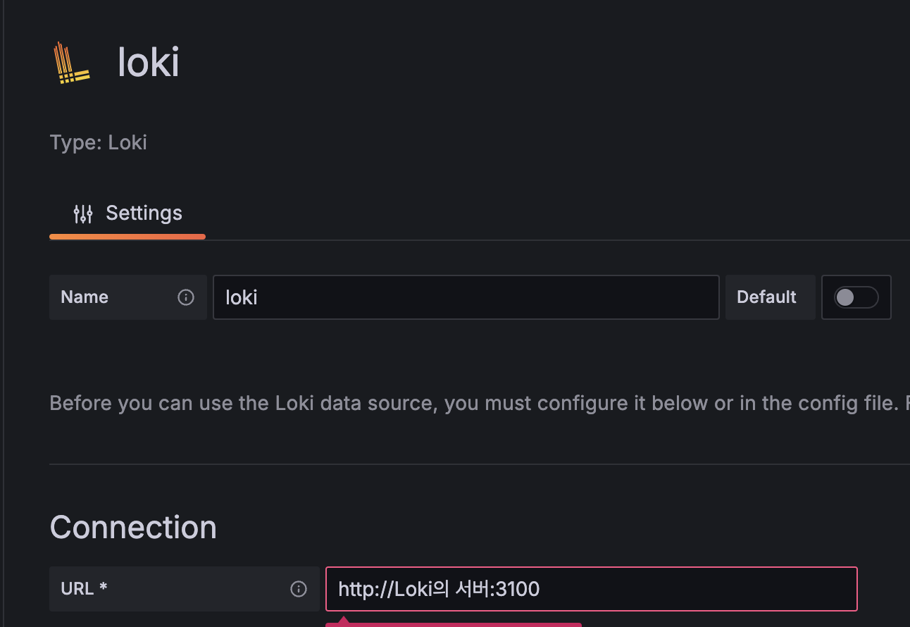Click the bordered box around Default switch
The image size is (910, 627).
pyautogui.click(x=856, y=297)
